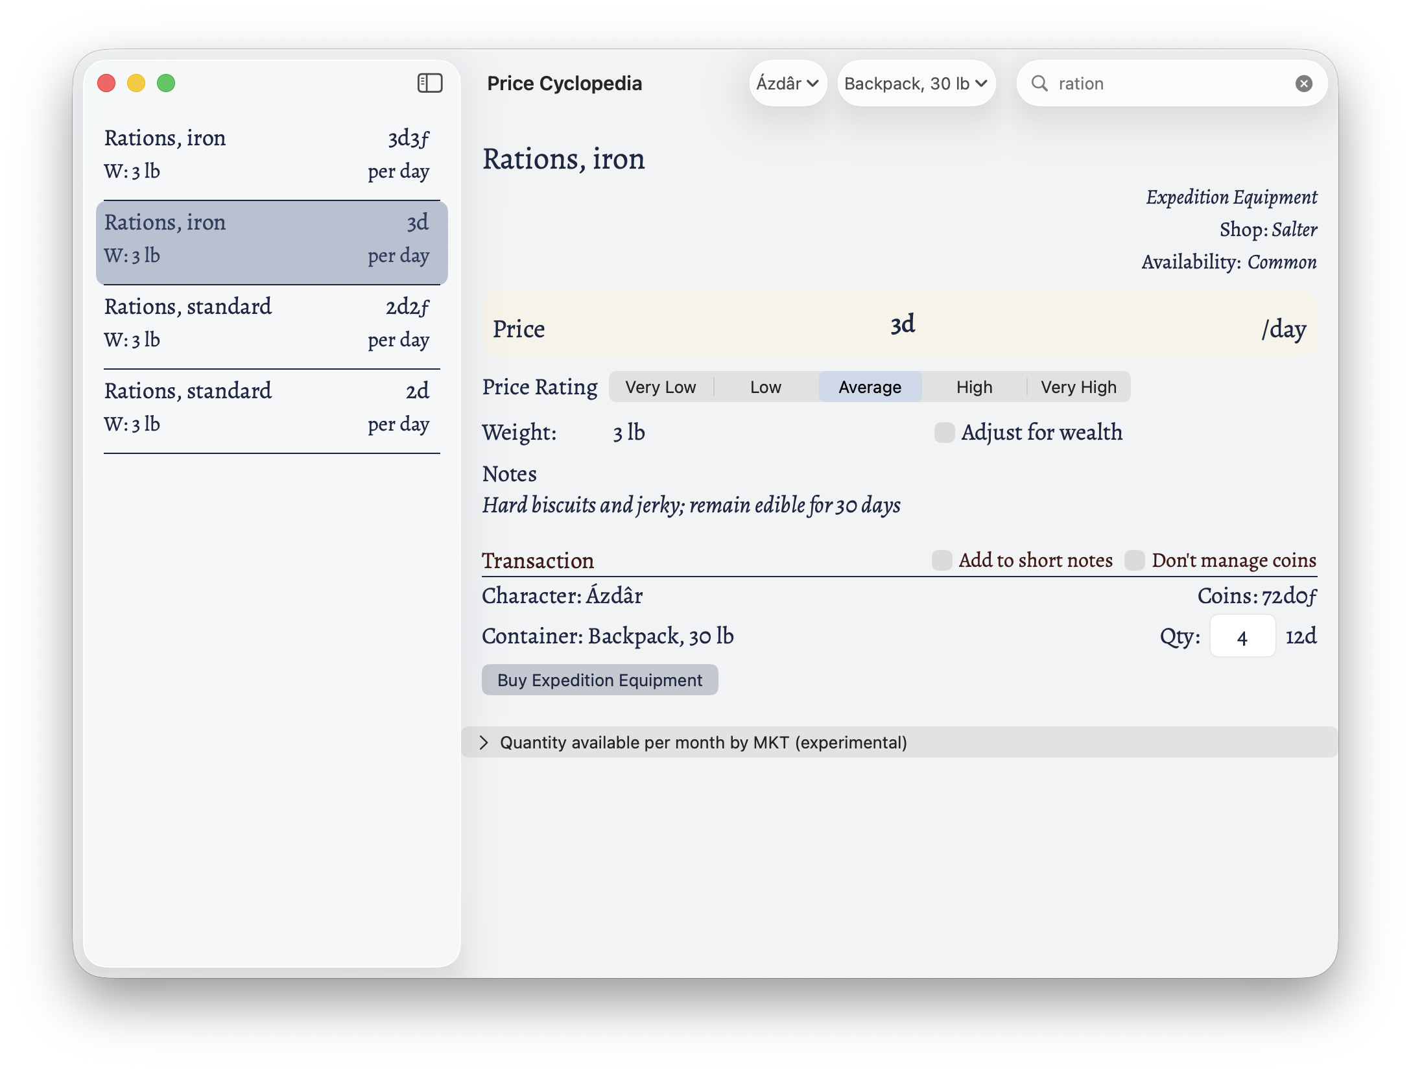
Task: Expand the Quantity available per month by MKT section
Action: pos(484,743)
